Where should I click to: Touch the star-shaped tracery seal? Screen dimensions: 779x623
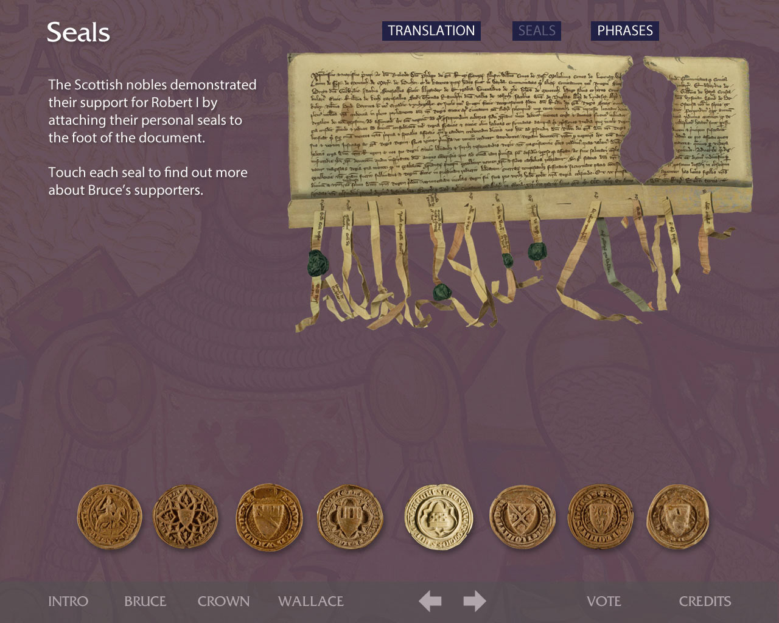[185, 517]
